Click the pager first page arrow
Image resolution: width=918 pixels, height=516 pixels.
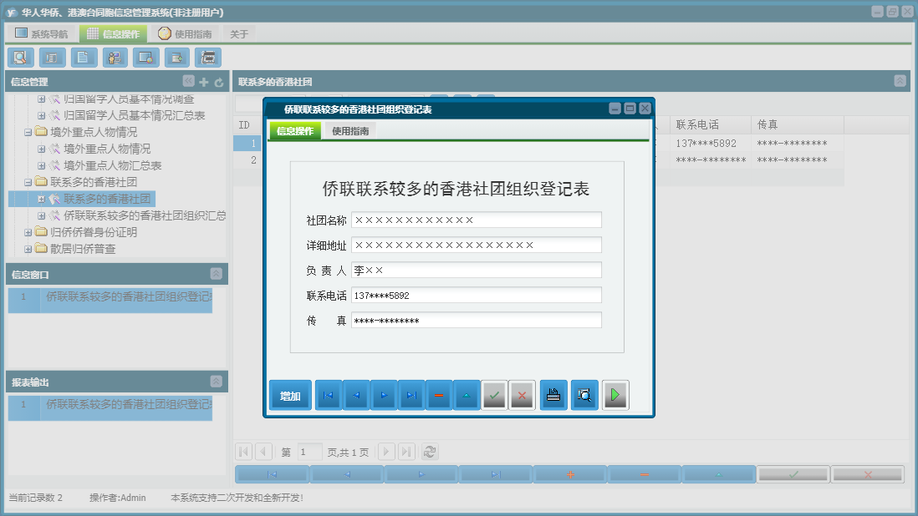[x=243, y=452]
